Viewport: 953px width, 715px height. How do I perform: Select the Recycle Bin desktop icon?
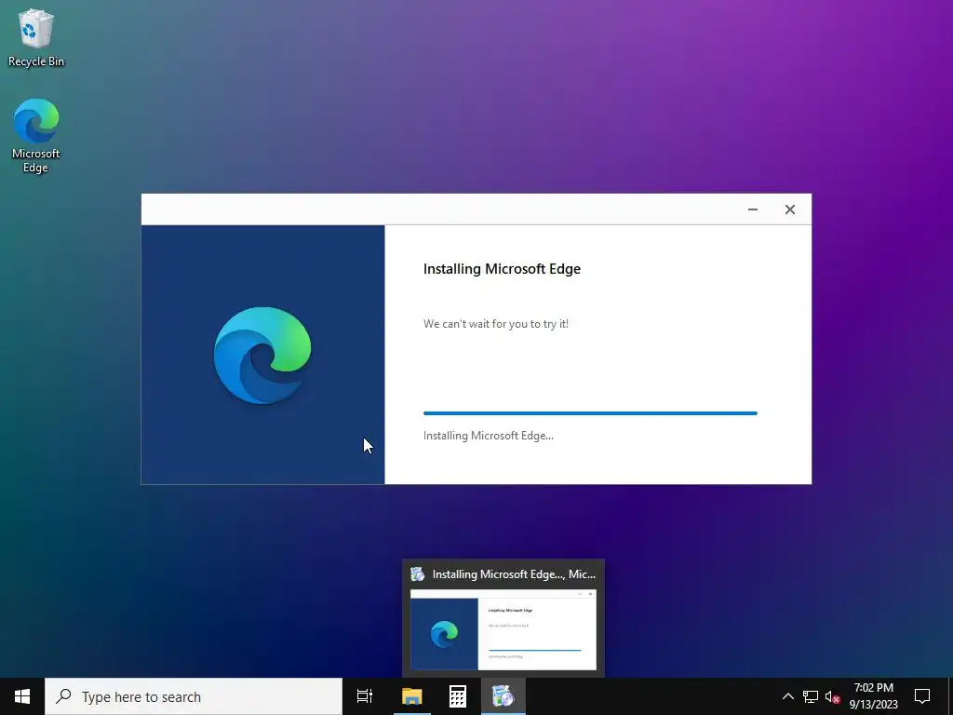coord(36,37)
